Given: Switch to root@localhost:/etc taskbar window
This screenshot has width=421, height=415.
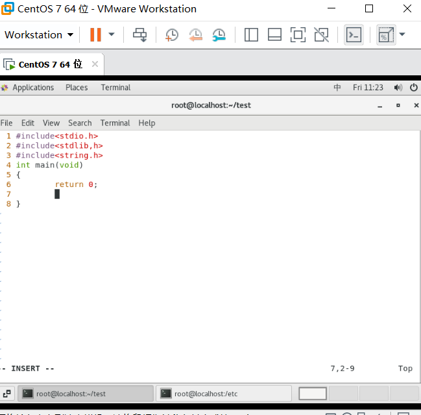Looking at the screenshot, I should pyautogui.click(x=224, y=394).
